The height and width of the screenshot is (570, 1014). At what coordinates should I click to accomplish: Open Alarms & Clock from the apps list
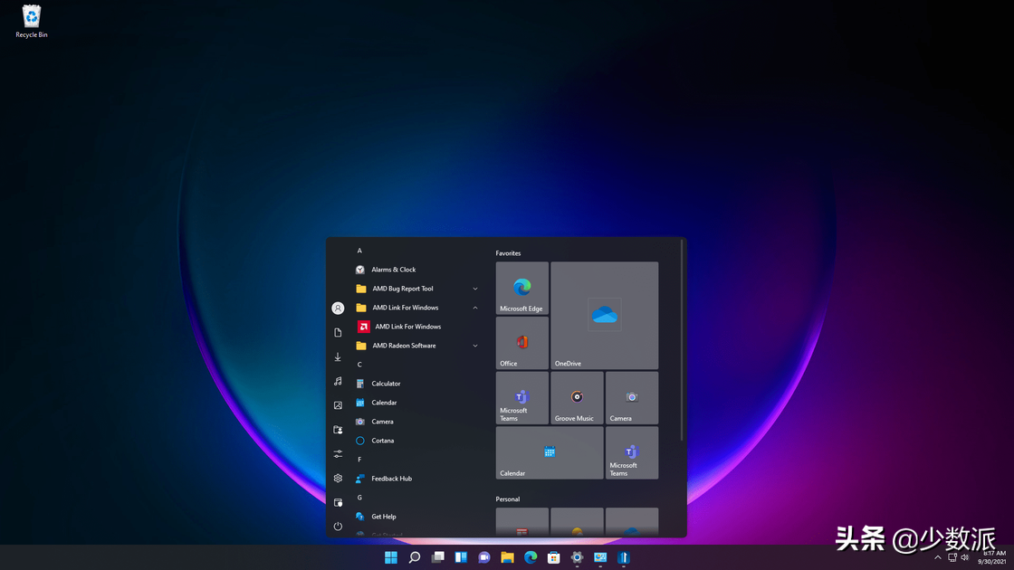point(393,269)
